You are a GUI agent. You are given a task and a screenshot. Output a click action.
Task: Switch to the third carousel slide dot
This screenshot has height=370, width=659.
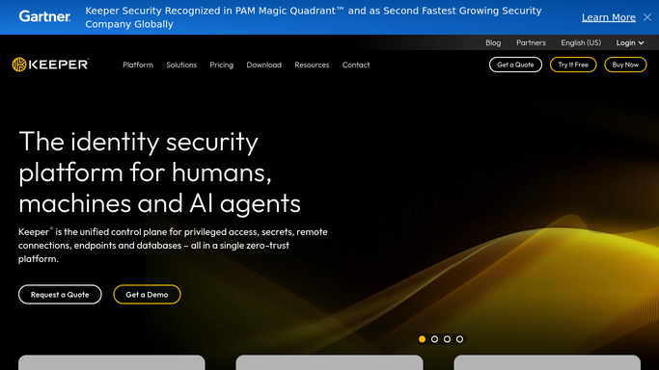point(447,339)
